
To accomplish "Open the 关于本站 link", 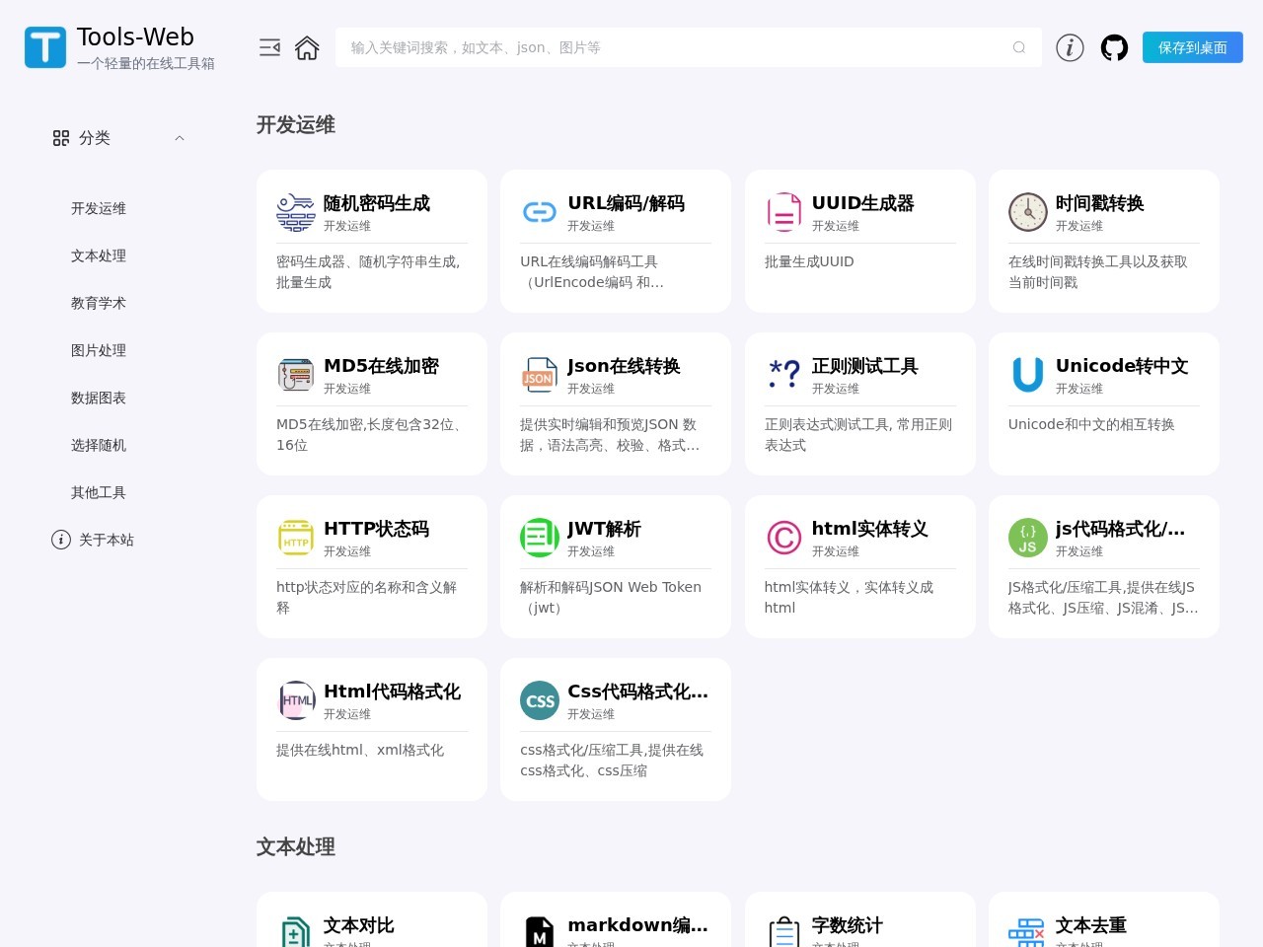I will (x=106, y=540).
